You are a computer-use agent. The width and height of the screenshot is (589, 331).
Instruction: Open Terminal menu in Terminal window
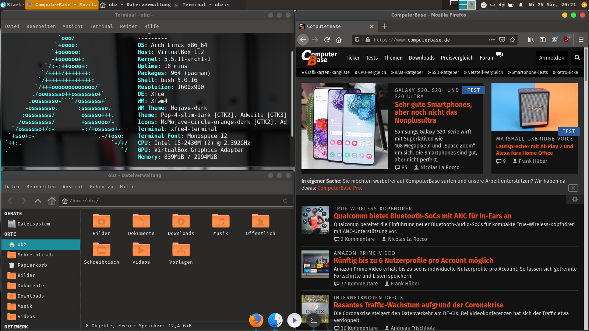(x=102, y=26)
